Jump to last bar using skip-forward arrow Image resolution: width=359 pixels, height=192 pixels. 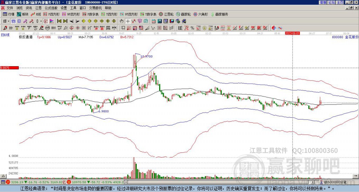[65, 21]
